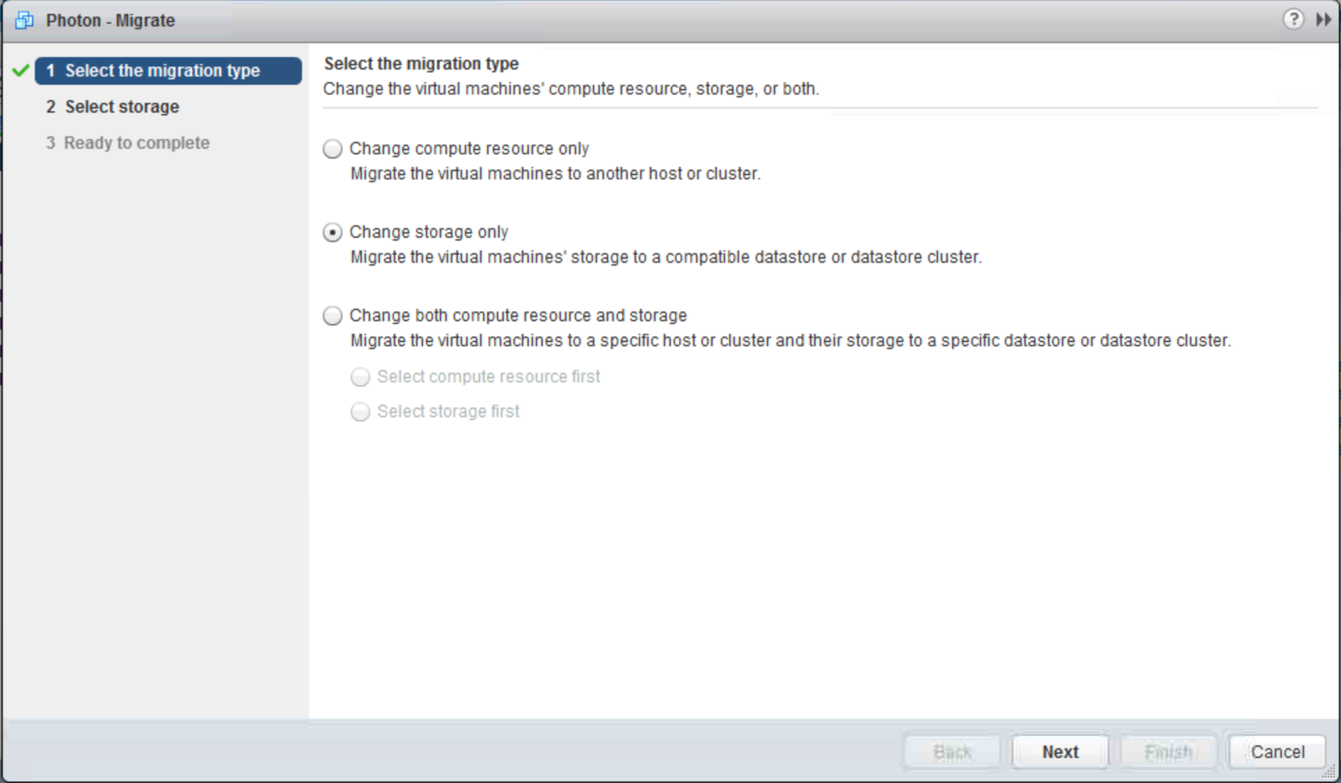1341x783 pixels.
Task: Select Change compute resource only option
Action: click(333, 149)
